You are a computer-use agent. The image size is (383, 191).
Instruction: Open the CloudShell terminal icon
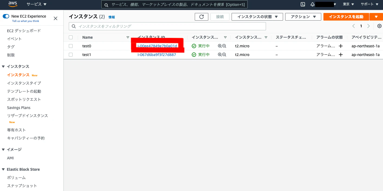[x=303, y=4]
